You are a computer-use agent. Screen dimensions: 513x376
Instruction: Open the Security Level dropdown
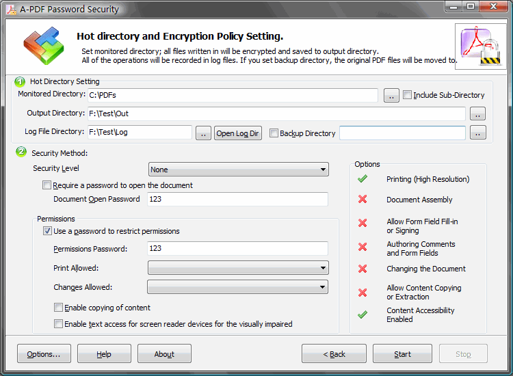click(x=239, y=170)
